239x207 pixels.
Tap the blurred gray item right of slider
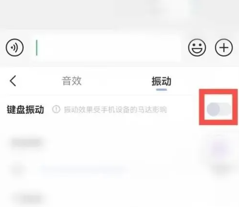pyautogui.click(x=221, y=169)
